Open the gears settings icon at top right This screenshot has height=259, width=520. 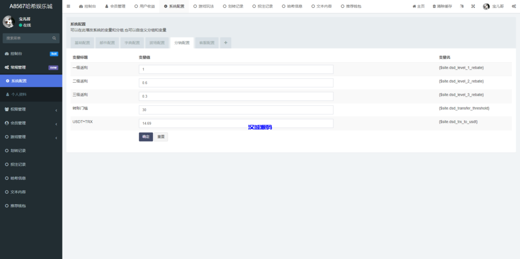pyautogui.click(x=514, y=6)
